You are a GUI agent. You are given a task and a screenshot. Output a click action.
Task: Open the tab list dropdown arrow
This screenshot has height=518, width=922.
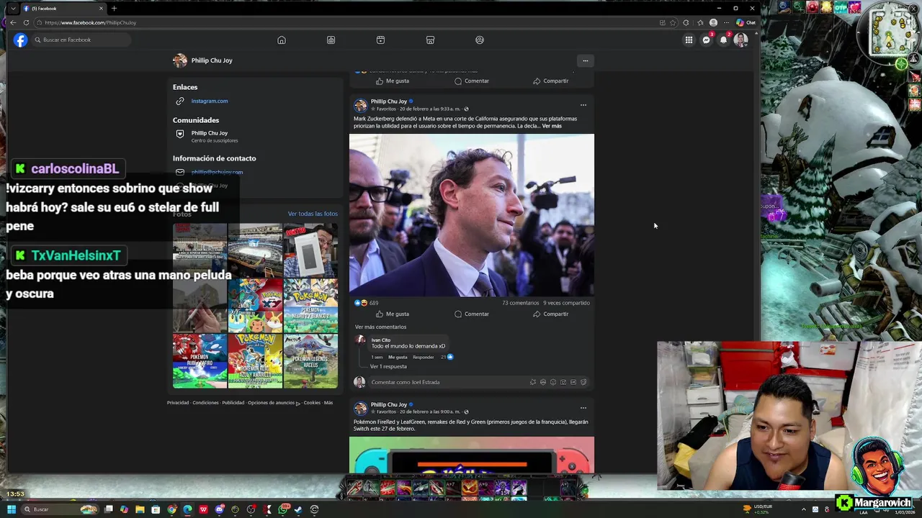[x=13, y=8]
